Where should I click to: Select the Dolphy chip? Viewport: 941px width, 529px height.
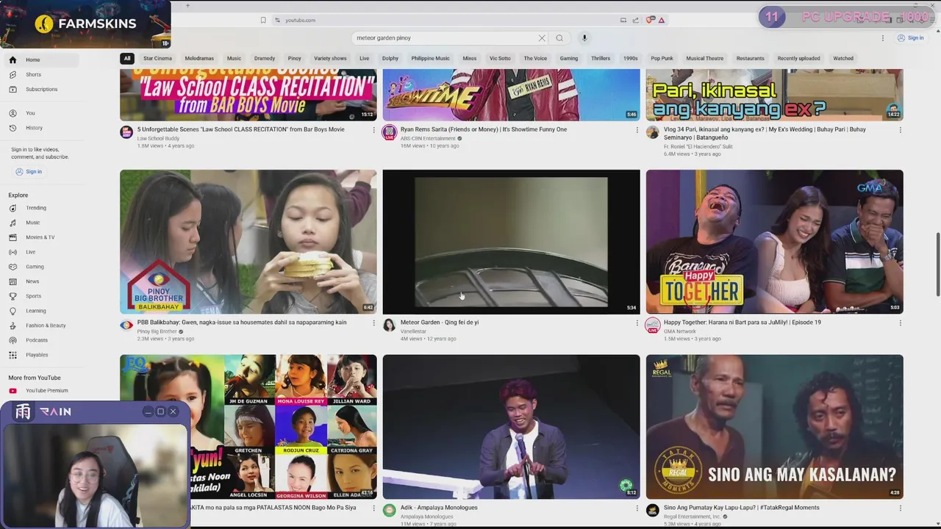coord(390,58)
